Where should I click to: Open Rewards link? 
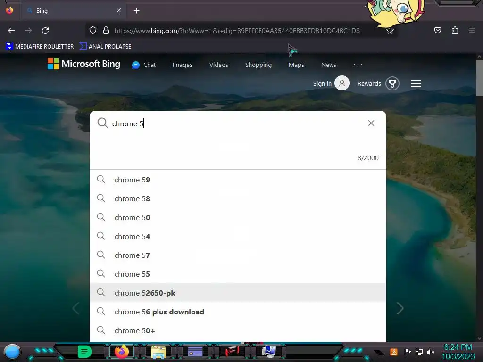click(x=369, y=84)
